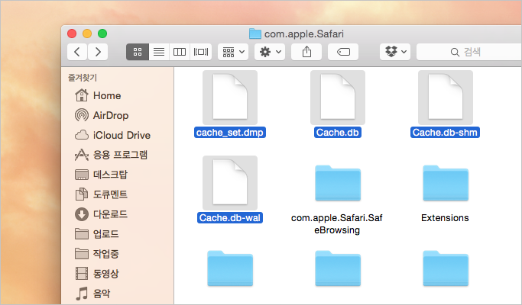The width and height of the screenshot is (522, 305).
Task: Click the 검색 search field
Action: [469, 52]
